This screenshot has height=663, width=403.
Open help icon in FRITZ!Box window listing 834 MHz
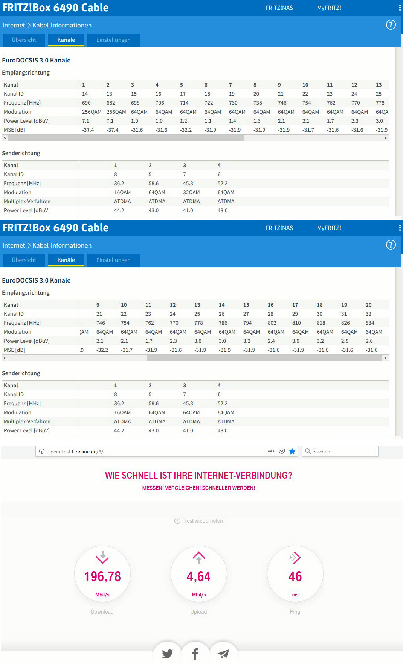391,245
